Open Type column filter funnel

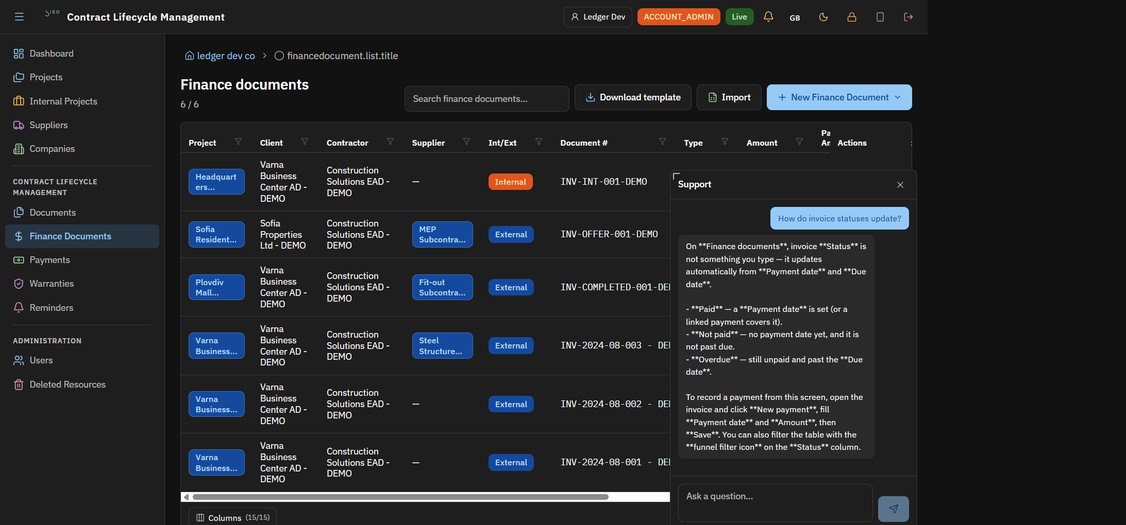point(725,142)
